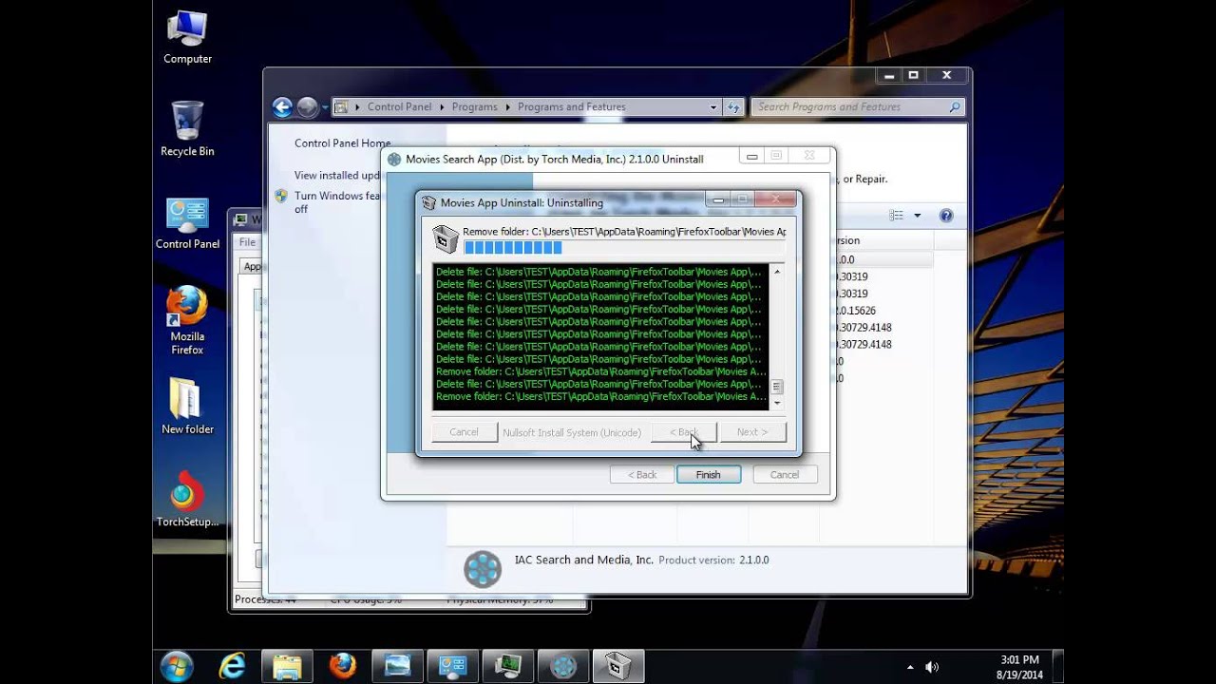This screenshot has height=684, width=1216.
Task: Switch to the uninstaller taskbar item
Action: pyautogui.click(x=617, y=666)
